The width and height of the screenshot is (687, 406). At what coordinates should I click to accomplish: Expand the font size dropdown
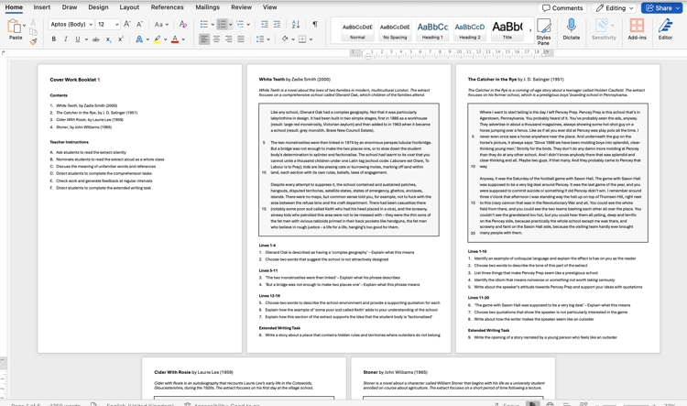(114, 25)
